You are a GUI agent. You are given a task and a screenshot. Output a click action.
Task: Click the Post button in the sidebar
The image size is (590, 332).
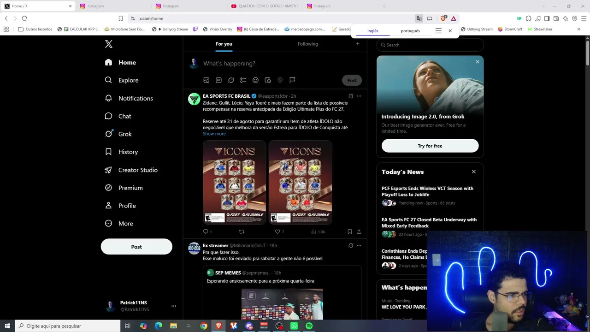pos(136,247)
